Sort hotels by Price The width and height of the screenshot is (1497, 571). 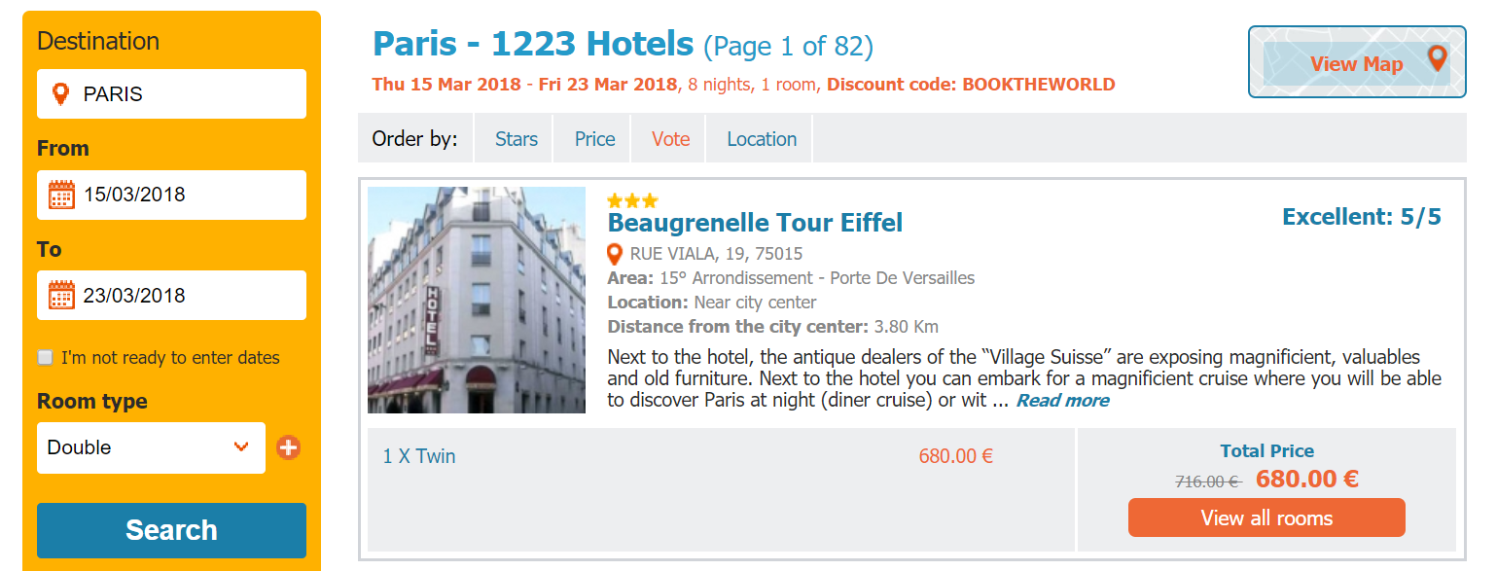click(x=594, y=139)
